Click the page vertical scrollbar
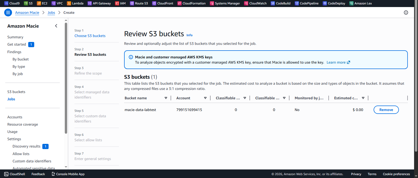Image resolution: width=418 pixels, height=178 pixels. (416, 76)
